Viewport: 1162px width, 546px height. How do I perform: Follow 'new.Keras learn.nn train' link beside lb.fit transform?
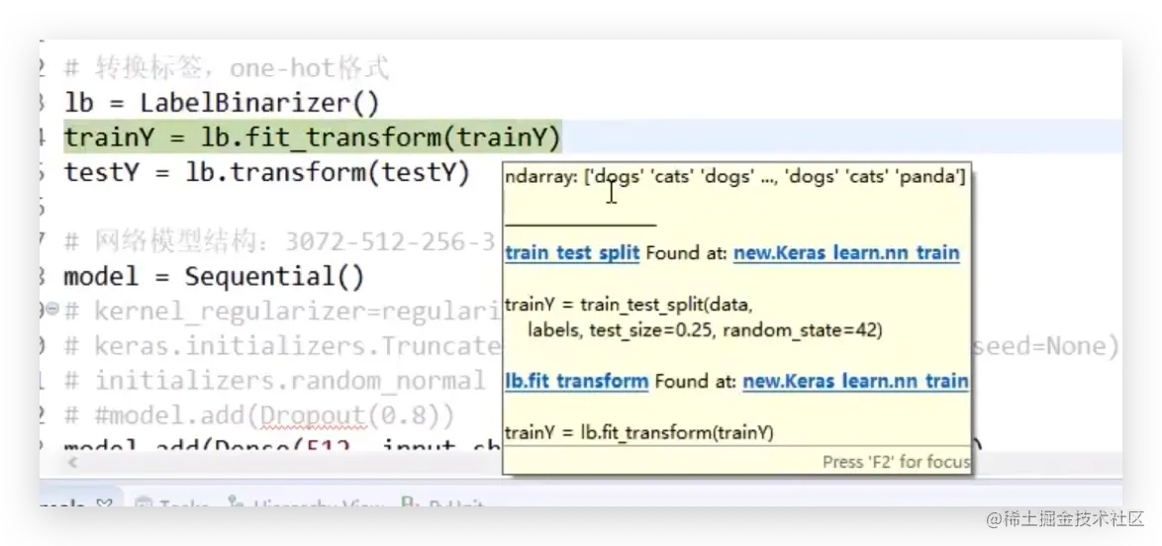855,382
